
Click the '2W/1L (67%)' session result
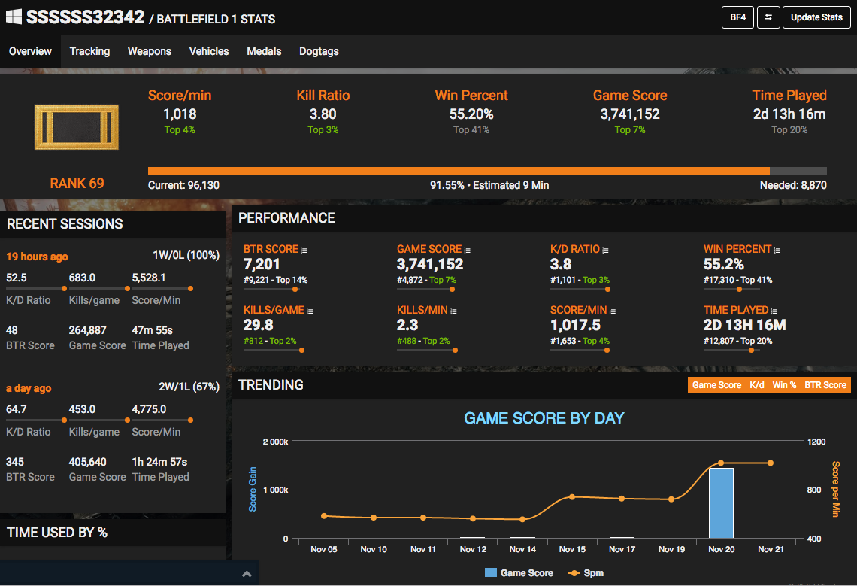(x=189, y=387)
